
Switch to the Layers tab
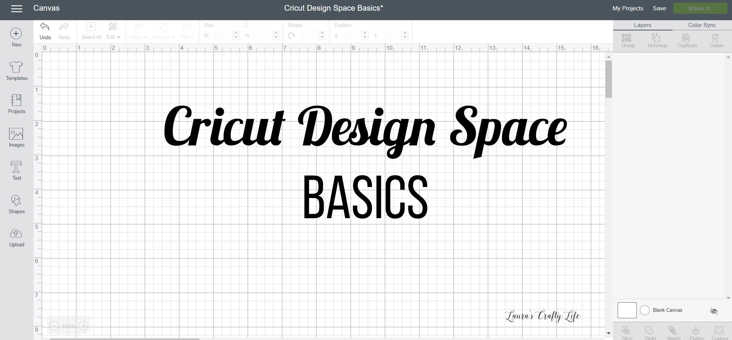(x=642, y=25)
